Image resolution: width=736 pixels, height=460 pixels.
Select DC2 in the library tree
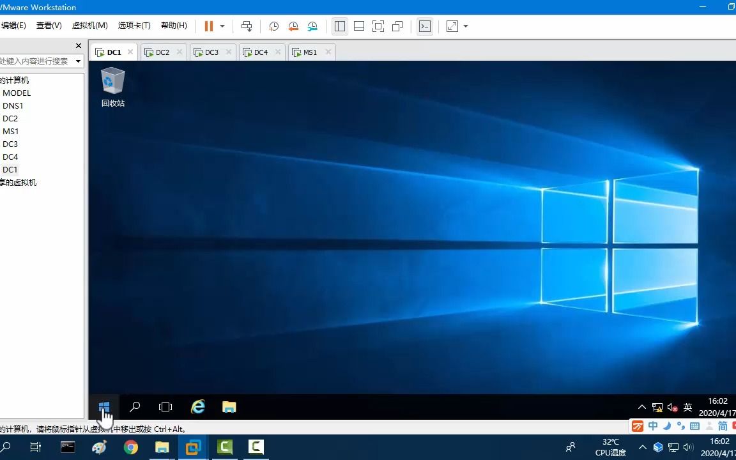point(10,119)
